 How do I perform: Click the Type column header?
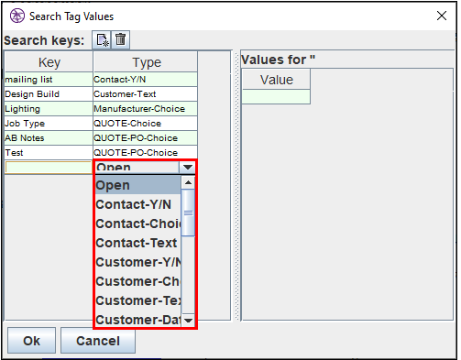coord(146,62)
